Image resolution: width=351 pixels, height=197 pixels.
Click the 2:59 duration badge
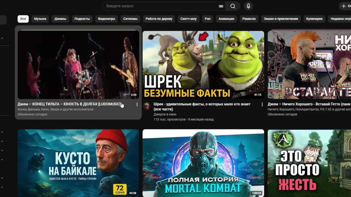coord(134,95)
